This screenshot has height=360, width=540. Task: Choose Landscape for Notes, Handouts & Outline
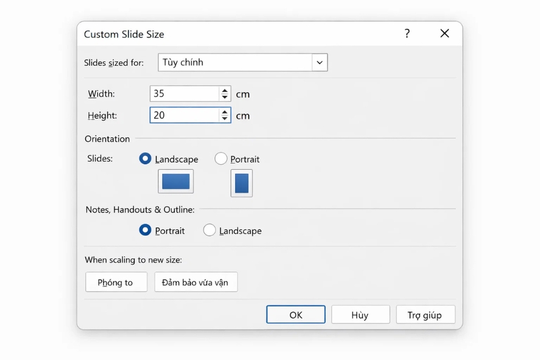point(209,231)
